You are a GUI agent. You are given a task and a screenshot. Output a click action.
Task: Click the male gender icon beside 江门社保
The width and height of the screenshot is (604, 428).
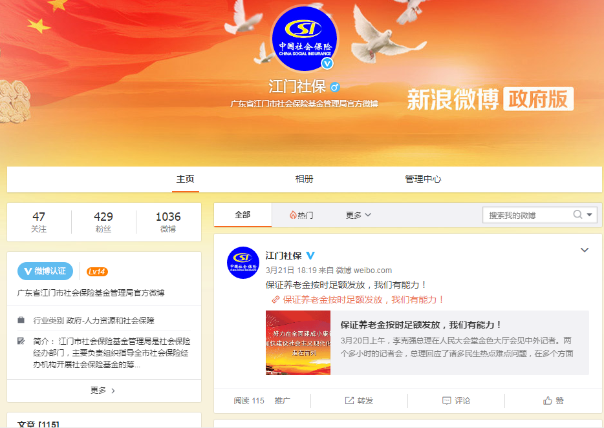pos(335,87)
